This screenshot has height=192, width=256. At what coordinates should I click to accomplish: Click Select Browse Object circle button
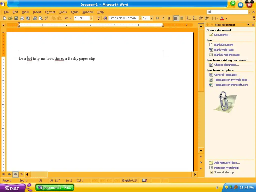[x=201, y=162]
